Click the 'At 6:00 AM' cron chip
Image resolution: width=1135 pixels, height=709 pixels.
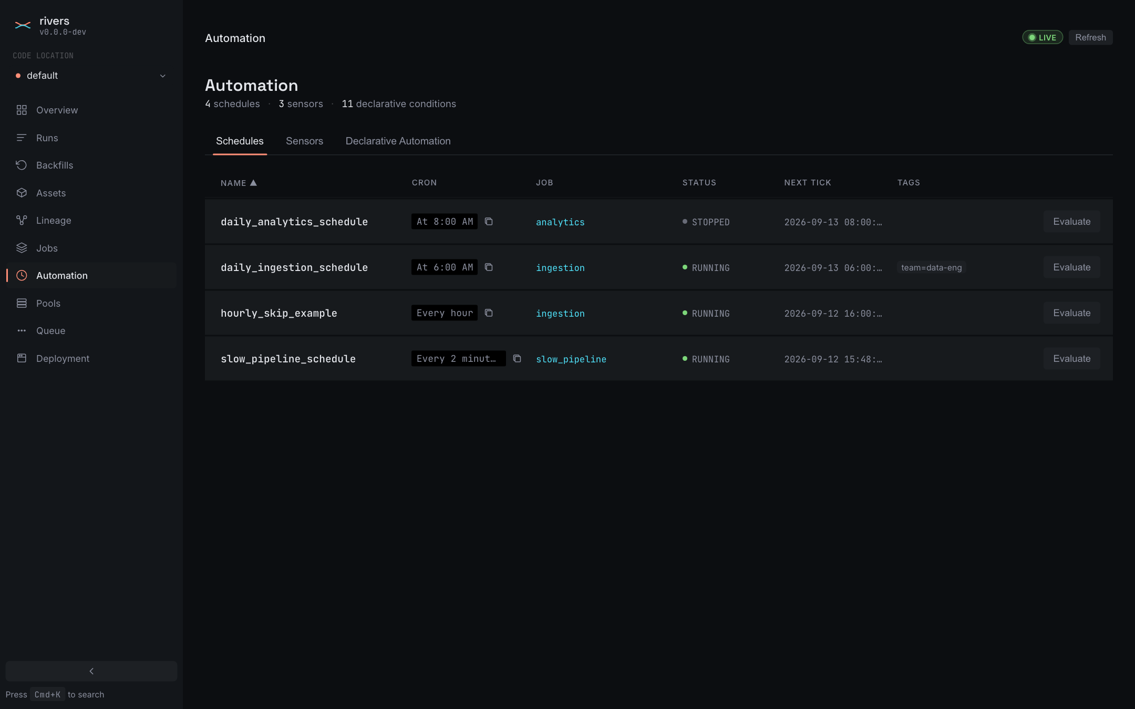[x=445, y=267]
